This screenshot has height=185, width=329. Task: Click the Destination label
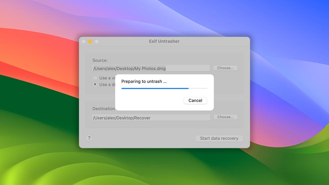[104, 109]
